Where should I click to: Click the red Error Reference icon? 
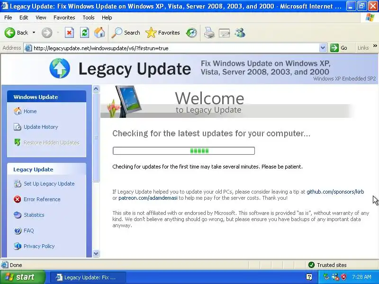click(x=18, y=199)
